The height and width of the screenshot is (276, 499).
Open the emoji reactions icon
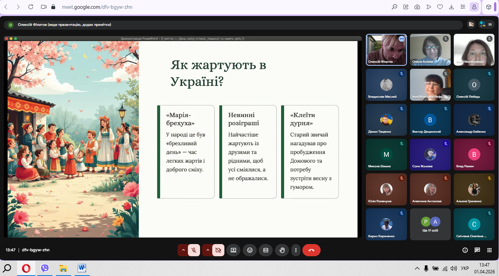[x=249, y=250]
